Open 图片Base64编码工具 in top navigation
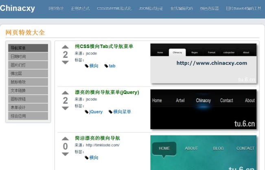 coord(243,8)
